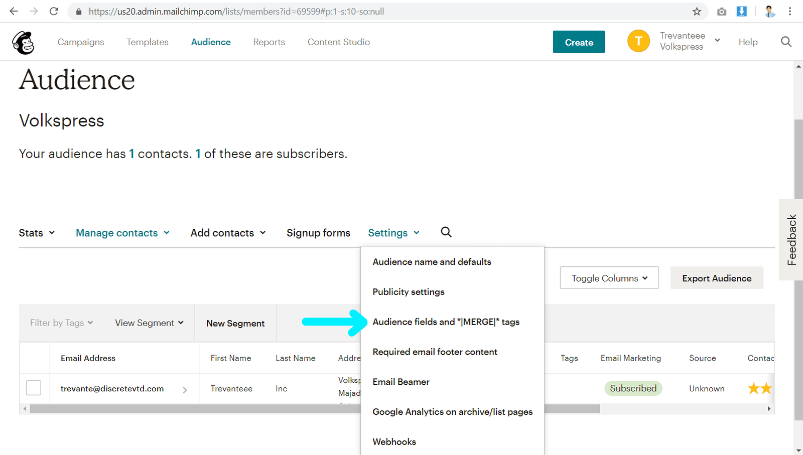Click the audience search magnifier icon
This screenshot has height=455, width=803.
(x=446, y=232)
